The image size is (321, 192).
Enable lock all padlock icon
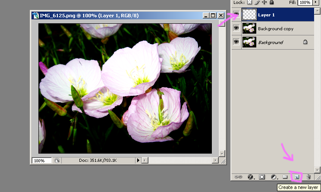coord(271,2)
